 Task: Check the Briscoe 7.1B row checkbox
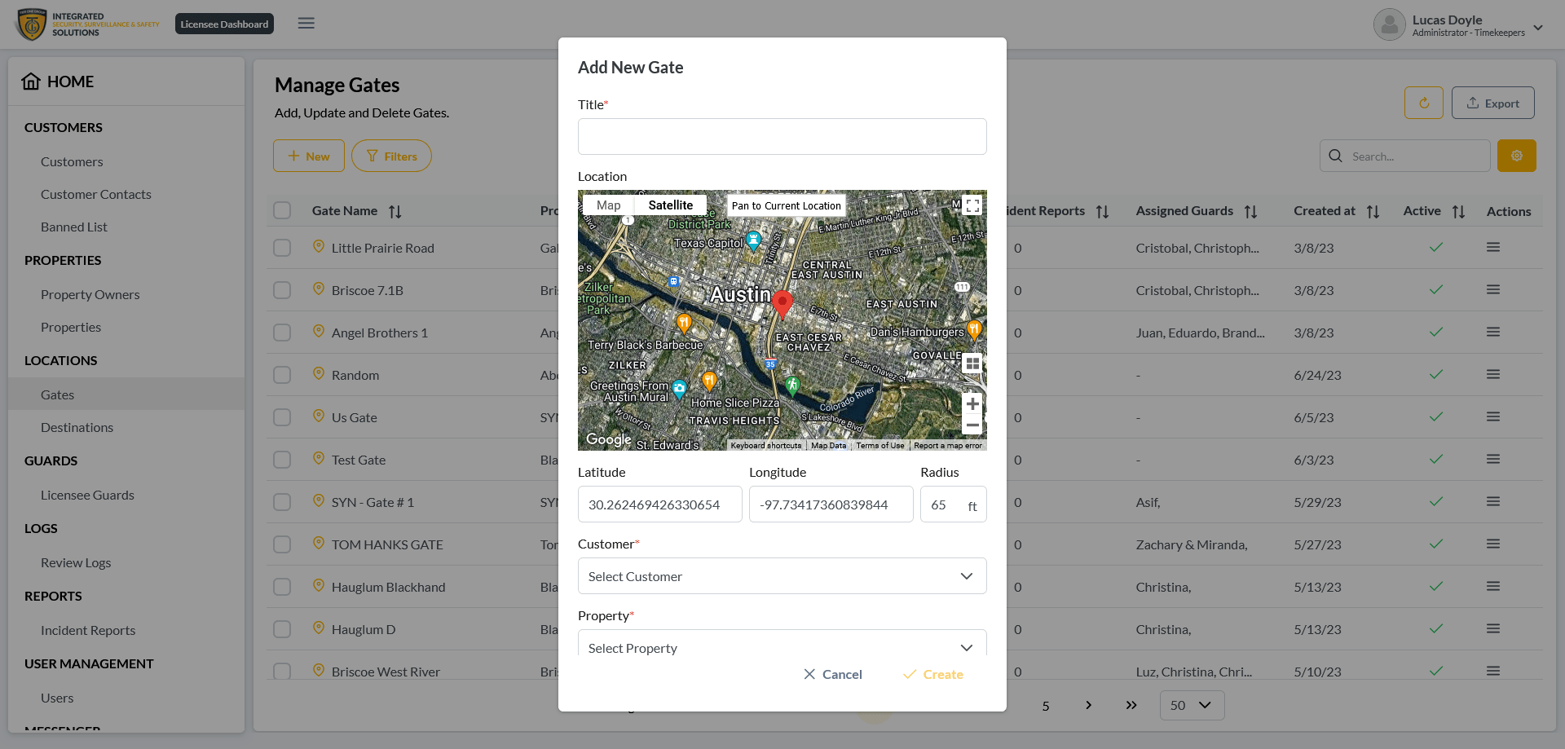tap(282, 290)
